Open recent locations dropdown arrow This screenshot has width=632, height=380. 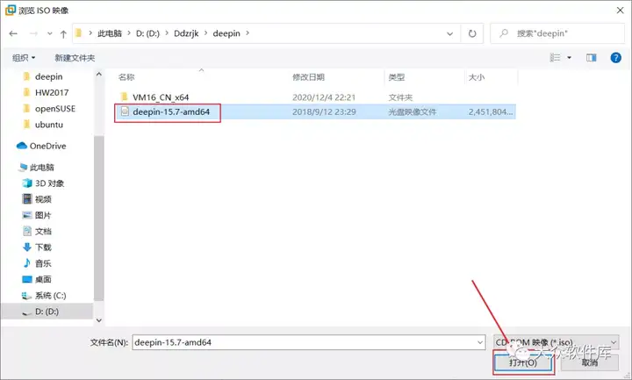tap(49, 33)
